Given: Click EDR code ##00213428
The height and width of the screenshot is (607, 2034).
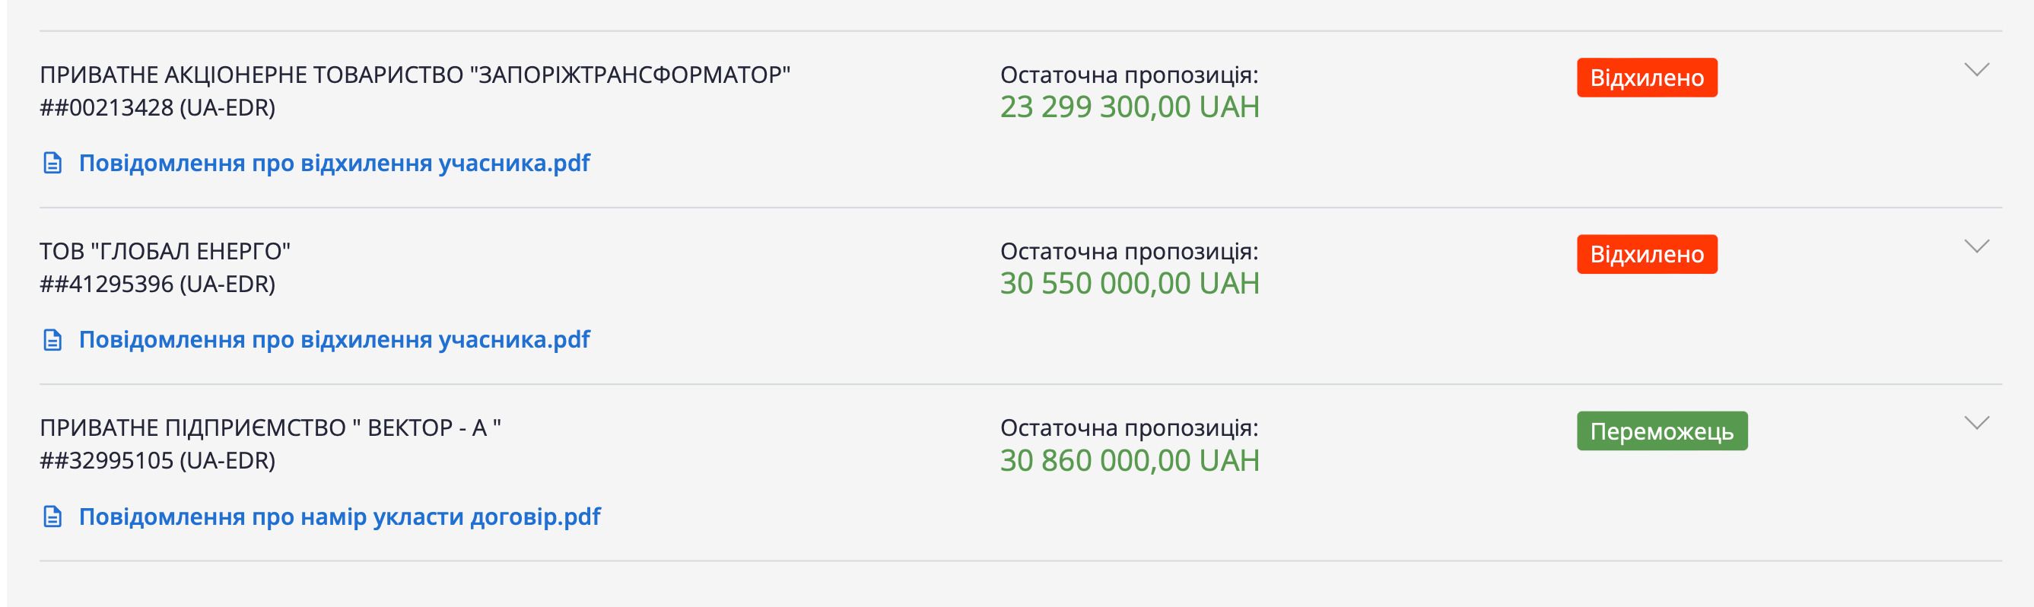Looking at the screenshot, I should coord(157,108).
